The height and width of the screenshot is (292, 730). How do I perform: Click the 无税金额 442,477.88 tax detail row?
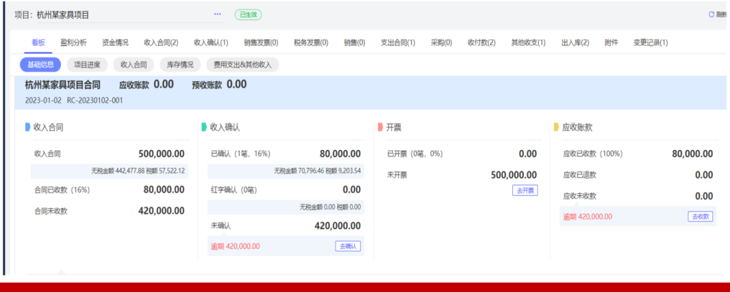[x=109, y=171]
